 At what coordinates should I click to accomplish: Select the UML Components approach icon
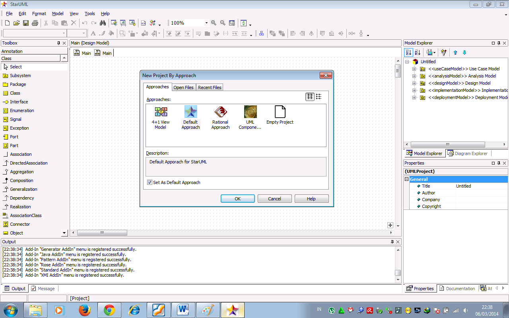click(250, 118)
